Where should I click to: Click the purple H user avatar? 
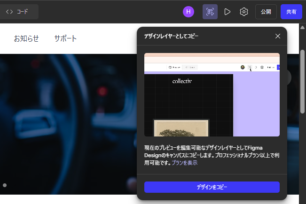coord(188,12)
